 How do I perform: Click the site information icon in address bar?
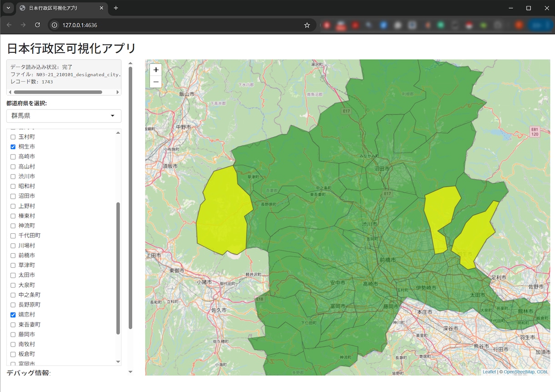(55, 25)
